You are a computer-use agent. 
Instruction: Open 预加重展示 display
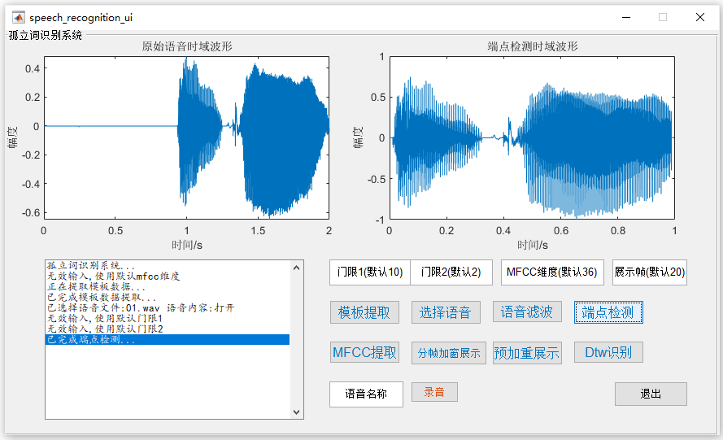(527, 353)
